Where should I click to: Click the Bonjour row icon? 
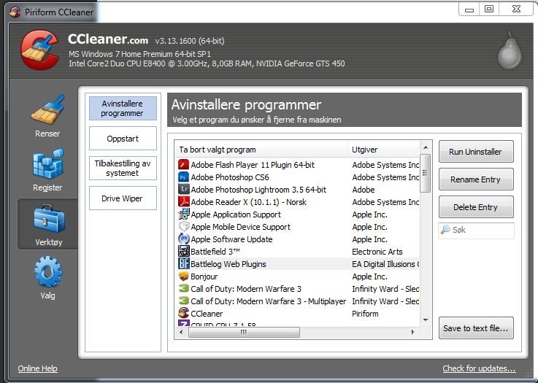point(183,276)
